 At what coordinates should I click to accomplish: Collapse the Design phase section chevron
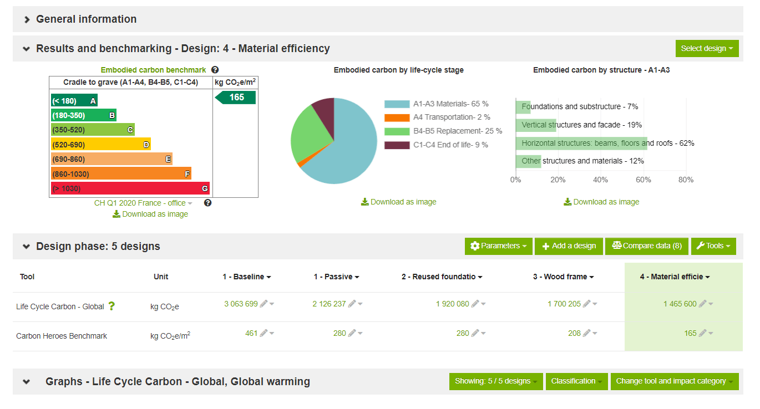27,247
